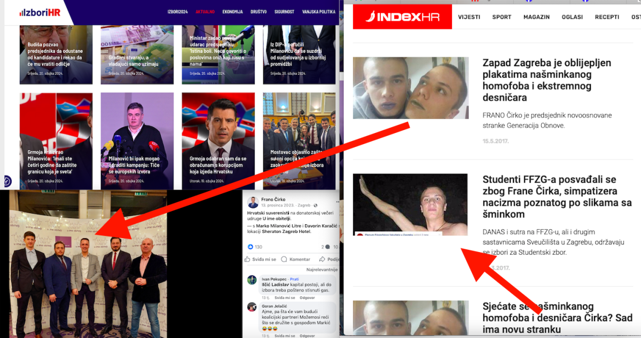Click Odgovor under Goran Jelačić's comment
Screen dimensions: 641x338
click(307, 336)
